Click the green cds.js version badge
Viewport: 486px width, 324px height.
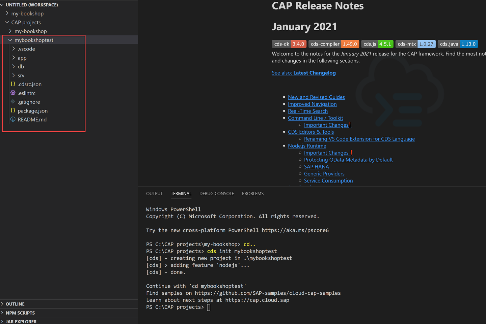click(385, 44)
